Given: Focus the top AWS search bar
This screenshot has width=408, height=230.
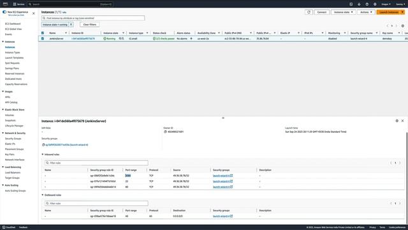Looking at the screenshot, I should pyautogui.click(x=69, y=4).
